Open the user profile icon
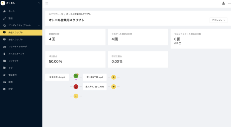Image resolution: width=231 pixels, height=127 pixels. point(223,3)
